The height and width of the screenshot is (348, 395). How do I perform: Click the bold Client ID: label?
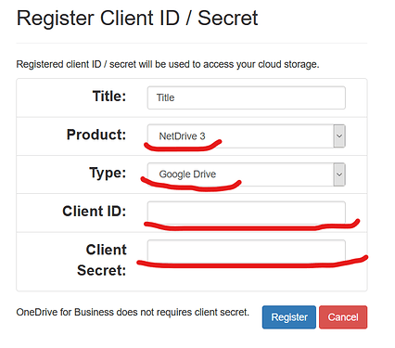pyautogui.click(x=95, y=212)
